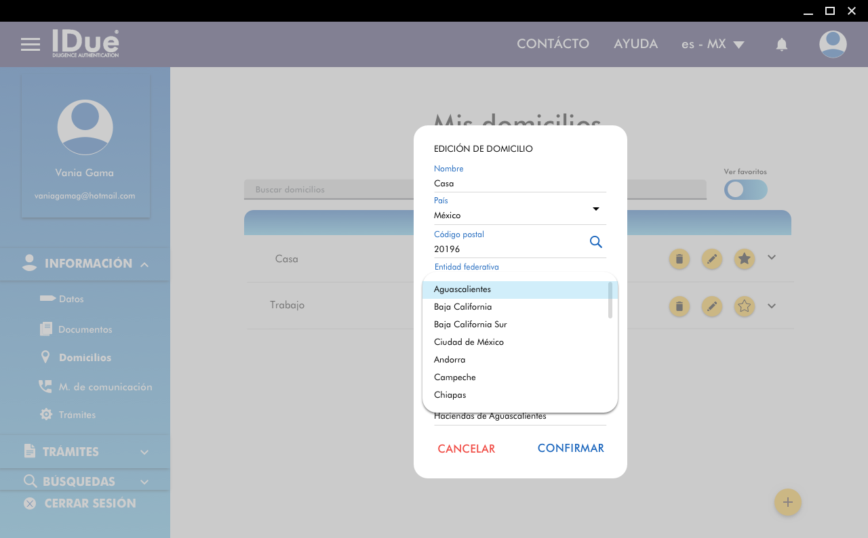Edit the Trabajo address with pencil icon
This screenshot has height=538, width=868.
click(711, 306)
